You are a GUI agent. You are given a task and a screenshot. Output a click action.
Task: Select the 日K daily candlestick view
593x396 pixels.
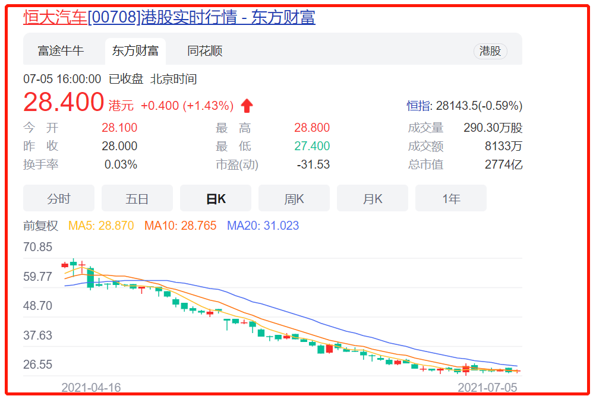(x=216, y=198)
